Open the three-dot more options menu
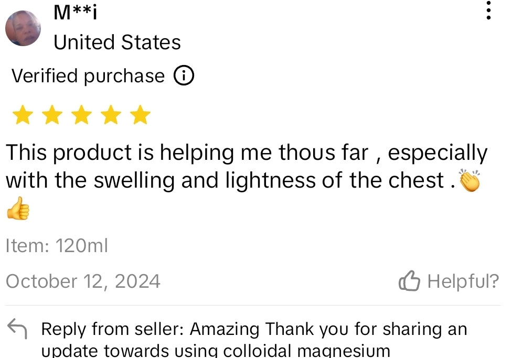This screenshot has height=358, width=512. point(488,10)
